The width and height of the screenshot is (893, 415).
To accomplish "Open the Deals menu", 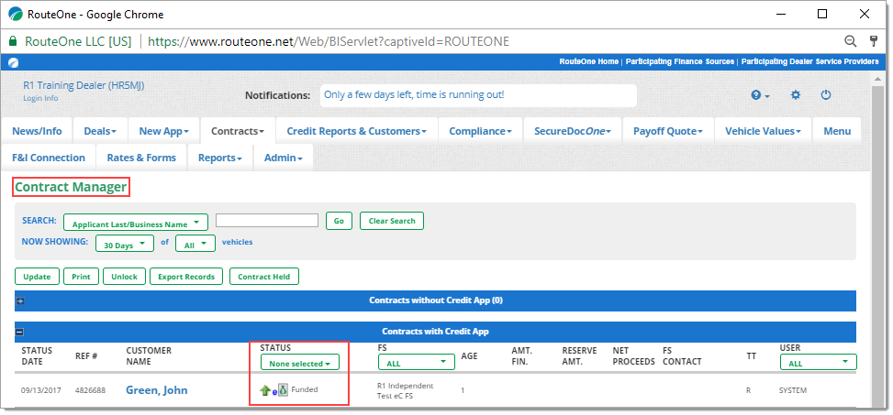I will coord(100,131).
